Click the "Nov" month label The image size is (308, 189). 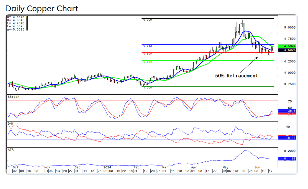tap(47, 167)
